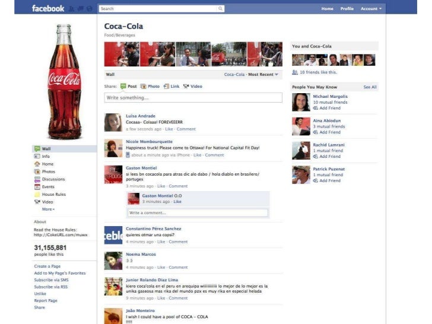Click the Video share icon
This screenshot has height=324, width=432.
(186, 86)
